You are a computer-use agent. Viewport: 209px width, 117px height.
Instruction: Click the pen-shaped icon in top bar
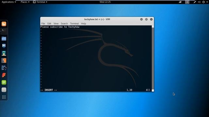195,2
